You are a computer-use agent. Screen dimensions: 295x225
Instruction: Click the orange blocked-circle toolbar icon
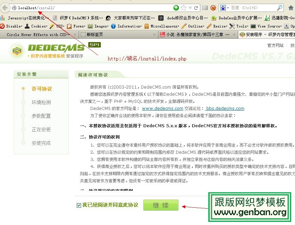pyautogui.click(x=213, y=8)
